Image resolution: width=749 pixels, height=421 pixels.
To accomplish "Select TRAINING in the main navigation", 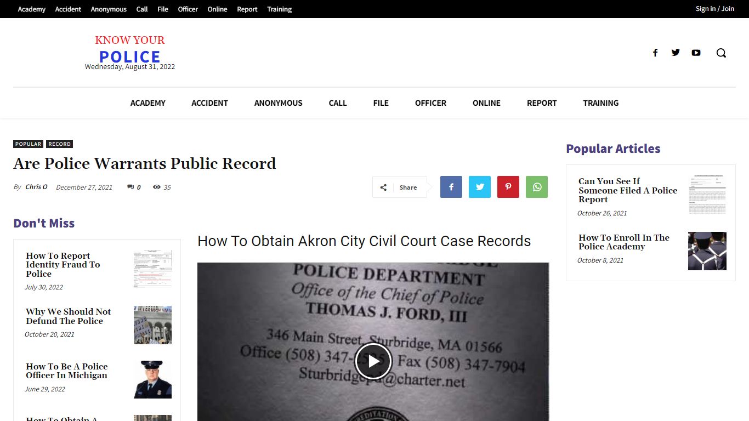I will [x=600, y=103].
